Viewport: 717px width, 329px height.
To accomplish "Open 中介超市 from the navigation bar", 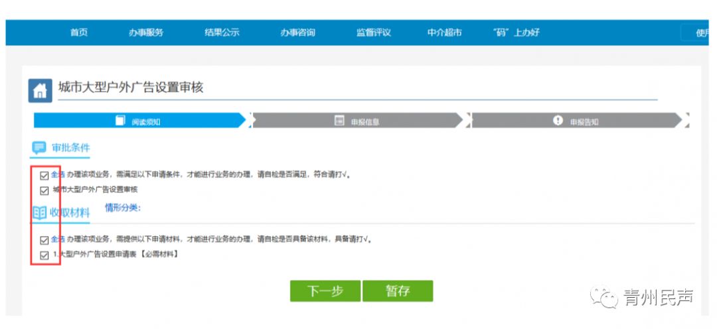I will tap(444, 33).
